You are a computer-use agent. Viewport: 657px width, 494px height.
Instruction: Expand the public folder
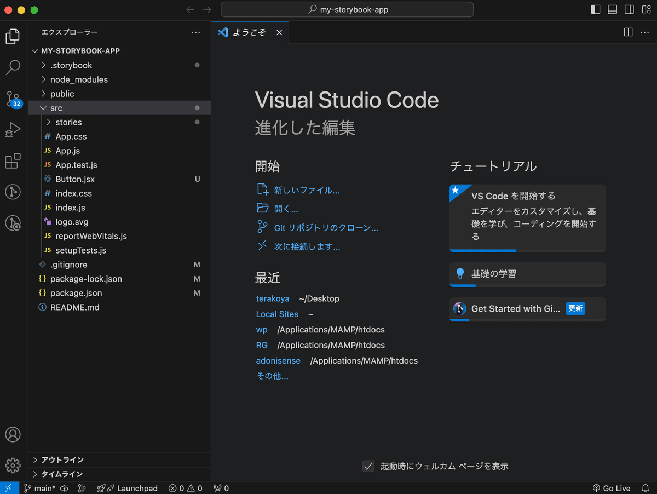coord(119,94)
